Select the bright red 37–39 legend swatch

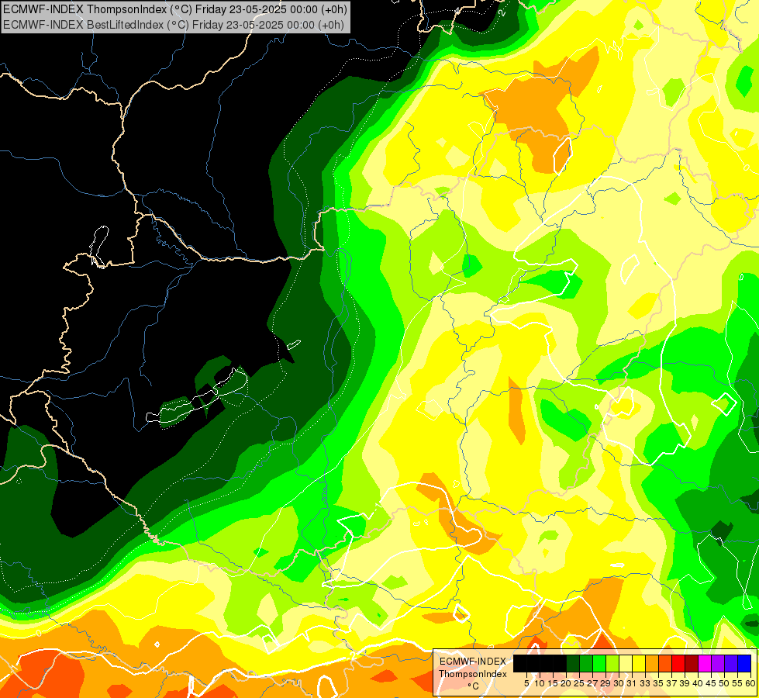678,663
